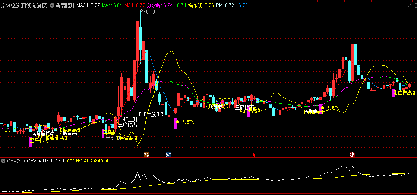Click the ∠45上升 annotation label

128,119
